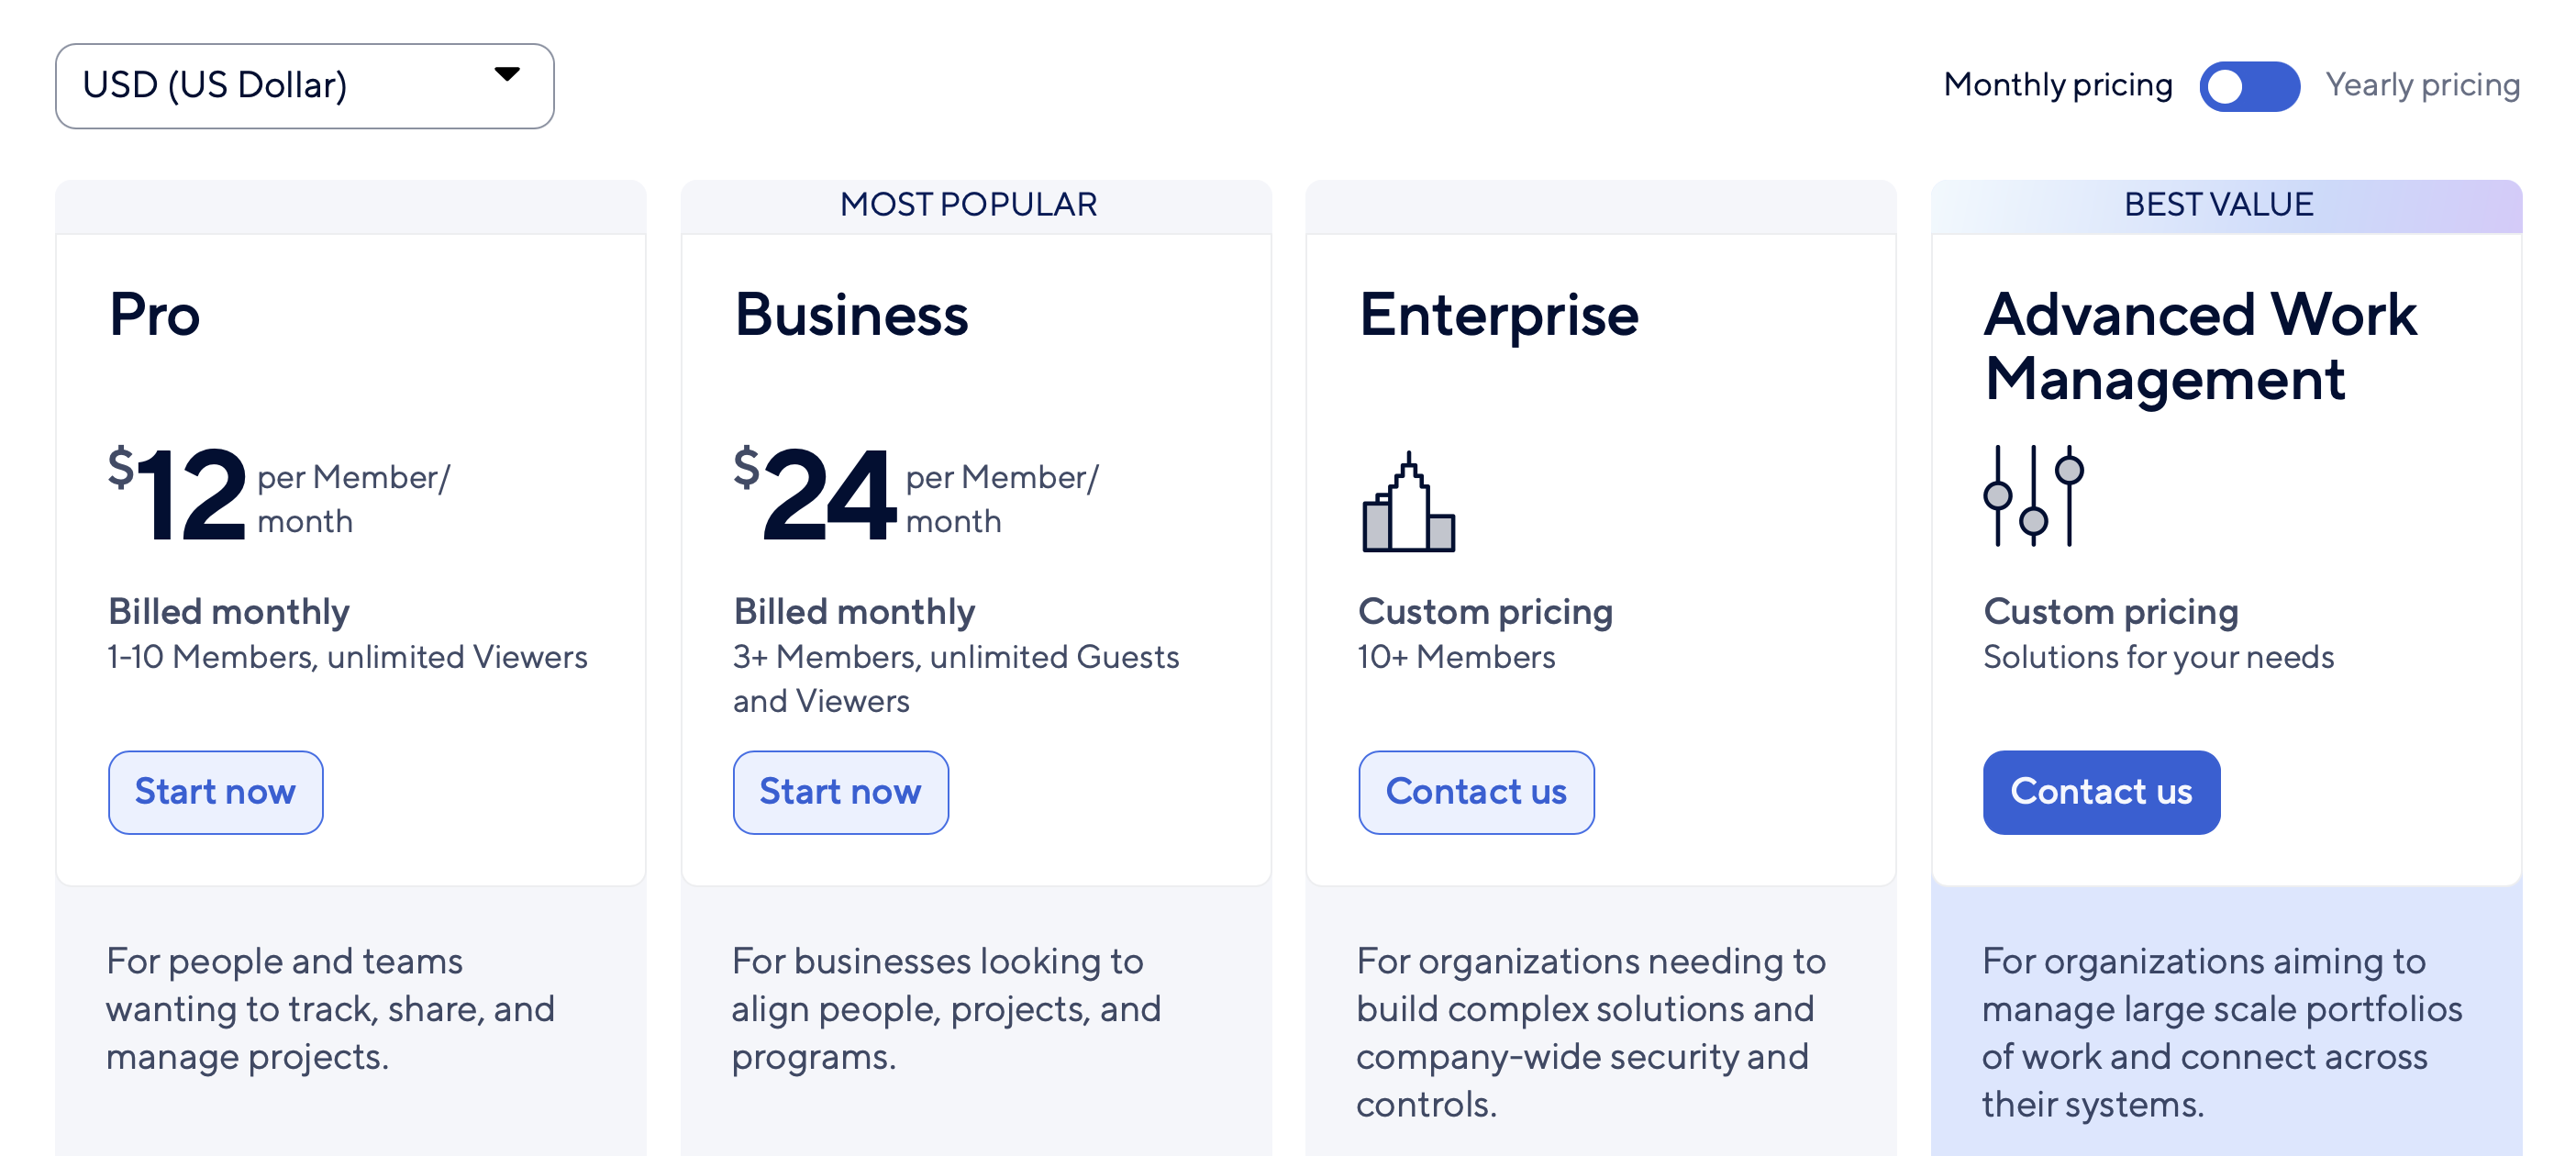Click Contact us under Enterprise plan
Screen dimensions: 2576x1156
[1475, 792]
